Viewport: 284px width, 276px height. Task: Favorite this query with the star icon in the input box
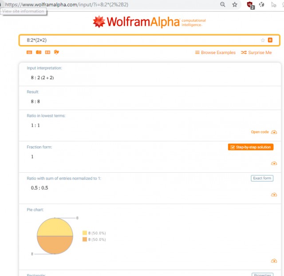tap(263, 40)
